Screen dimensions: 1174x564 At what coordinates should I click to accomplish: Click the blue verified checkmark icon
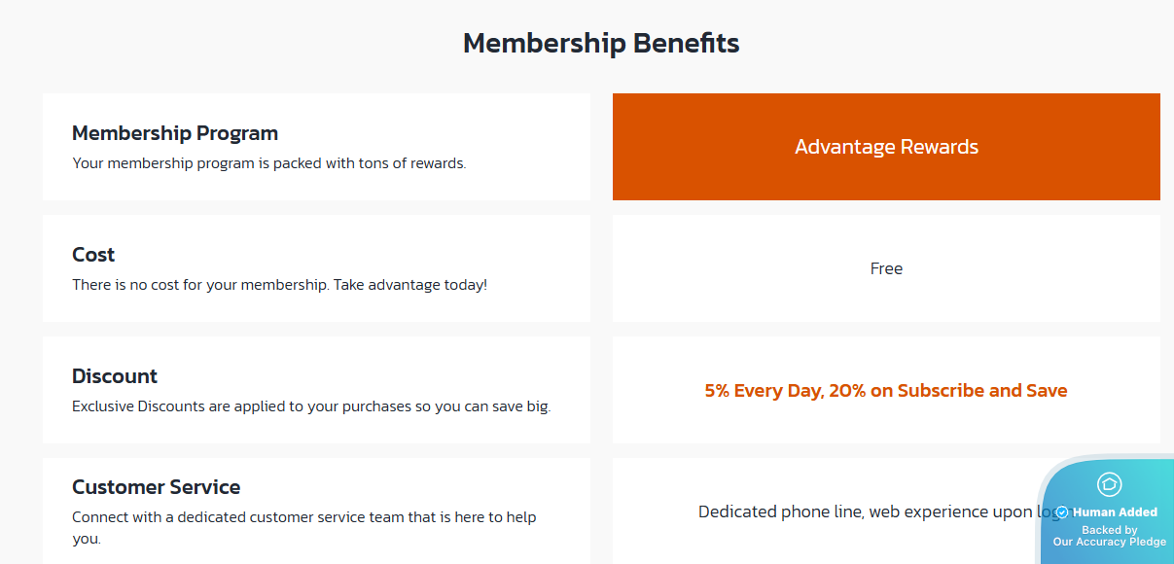[x=1062, y=512]
